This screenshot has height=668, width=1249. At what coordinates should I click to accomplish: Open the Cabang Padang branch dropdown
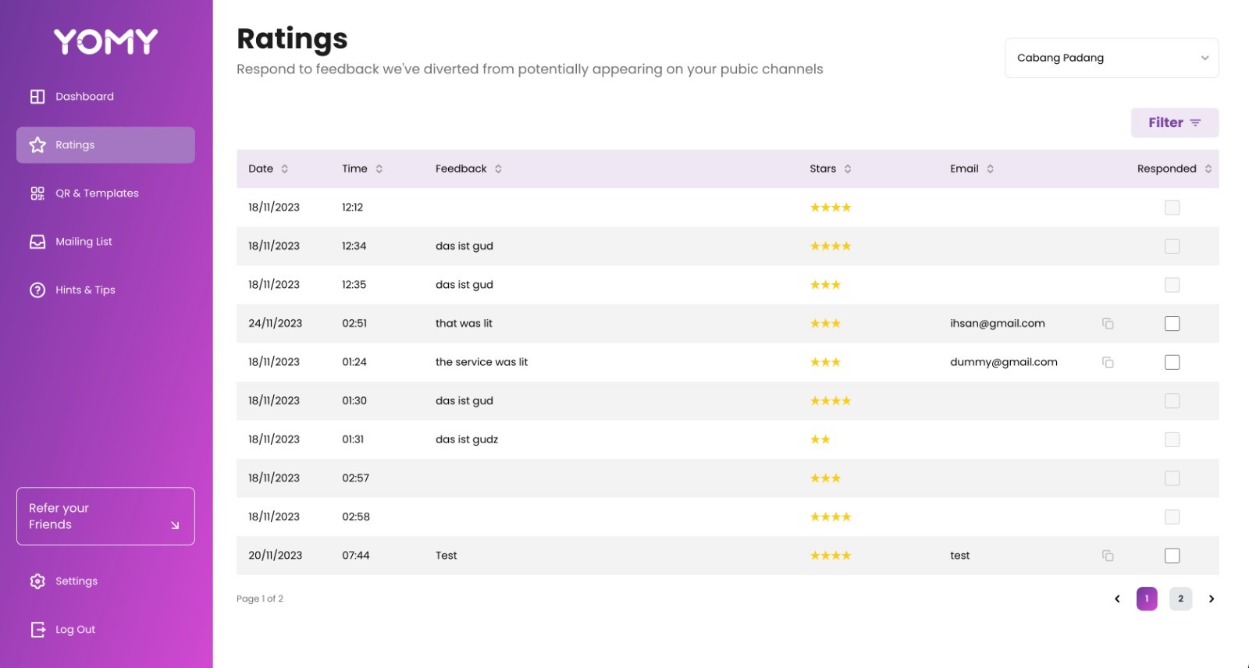pos(1112,58)
